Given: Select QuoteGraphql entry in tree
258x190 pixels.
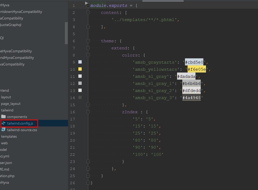Looking at the screenshot, I should [x=11, y=25].
